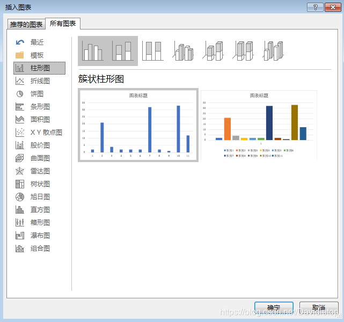Screen dimensions: 344x322
Task: Switch to the 推荐的图表 tab
Action: 26,24
